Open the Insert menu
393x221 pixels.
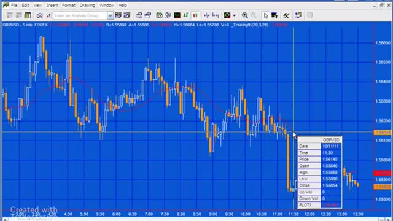(x=52, y=6)
